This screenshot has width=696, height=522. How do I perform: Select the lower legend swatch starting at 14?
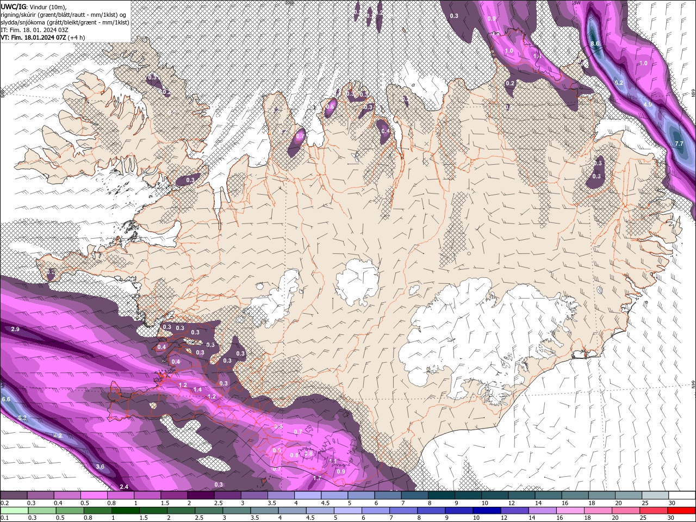[x=542, y=510]
